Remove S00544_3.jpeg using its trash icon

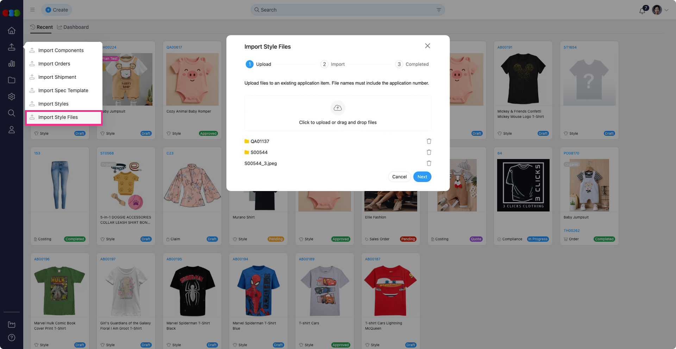pos(429,163)
